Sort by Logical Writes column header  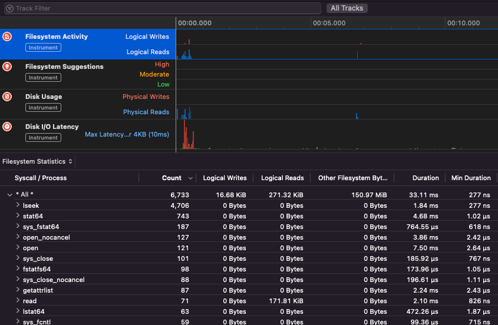tap(225, 178)
